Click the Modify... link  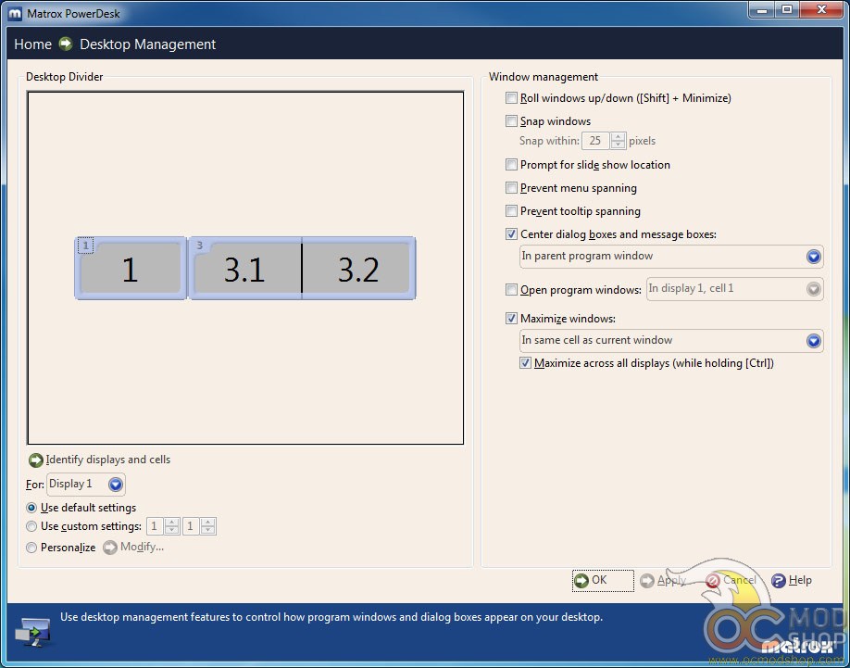point(142,547)
